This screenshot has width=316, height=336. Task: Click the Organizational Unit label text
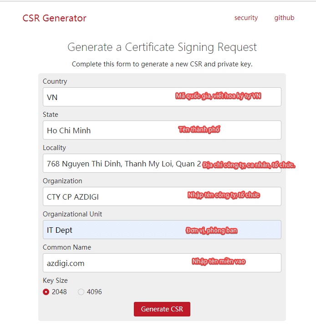click(72, 214)
